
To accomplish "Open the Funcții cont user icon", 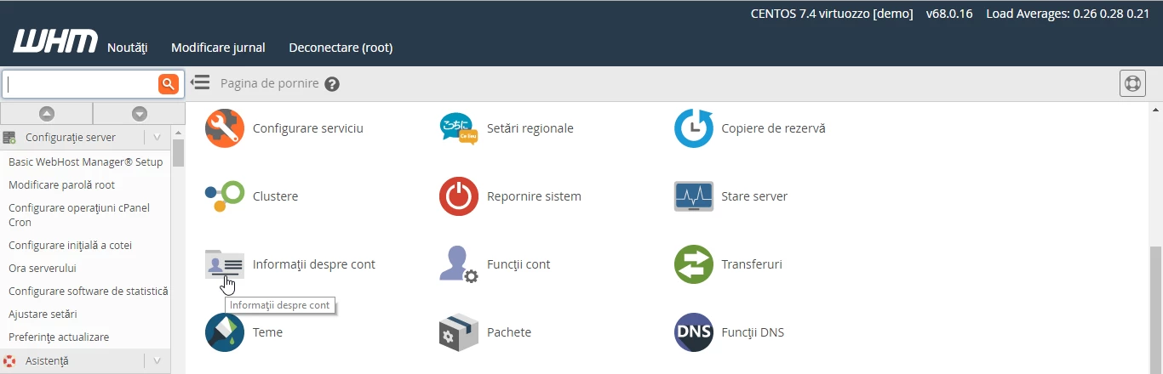I will coord(459,264).
